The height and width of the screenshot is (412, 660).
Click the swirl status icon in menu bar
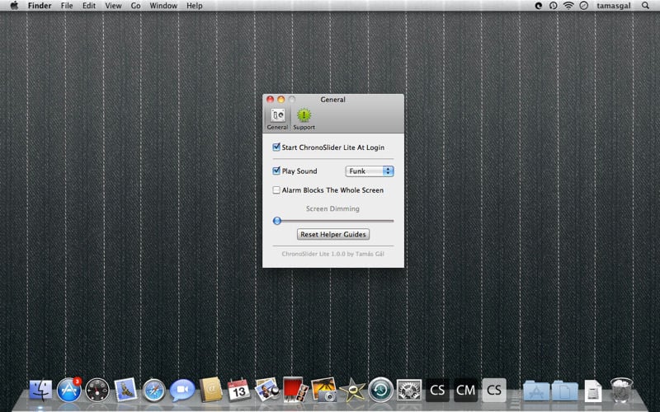click(x=539, y=6)
